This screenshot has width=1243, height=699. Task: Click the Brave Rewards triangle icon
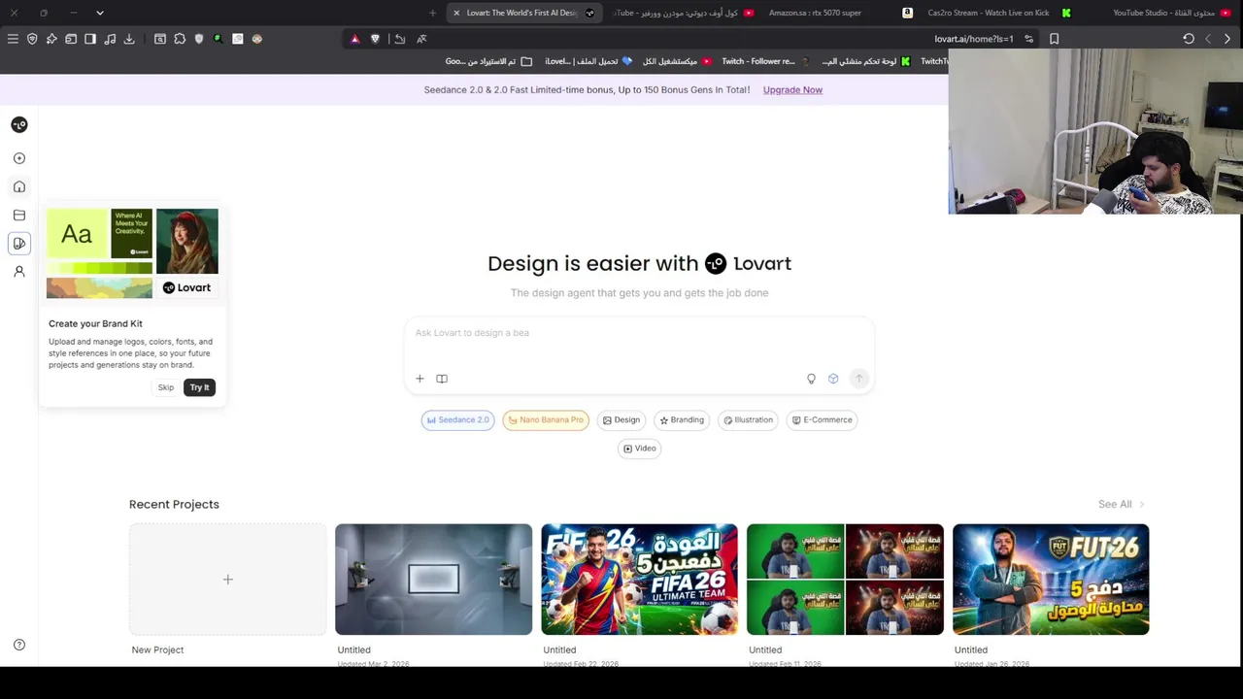pyautogui.click(x=354, y=39)
